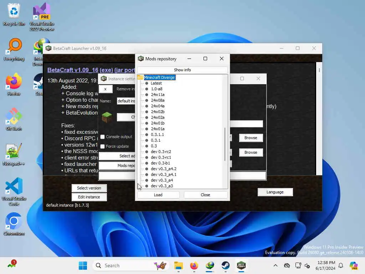365x274 pixels.
Task: Select the BetaCraft taskbar icon
Action: click(241, 265)
